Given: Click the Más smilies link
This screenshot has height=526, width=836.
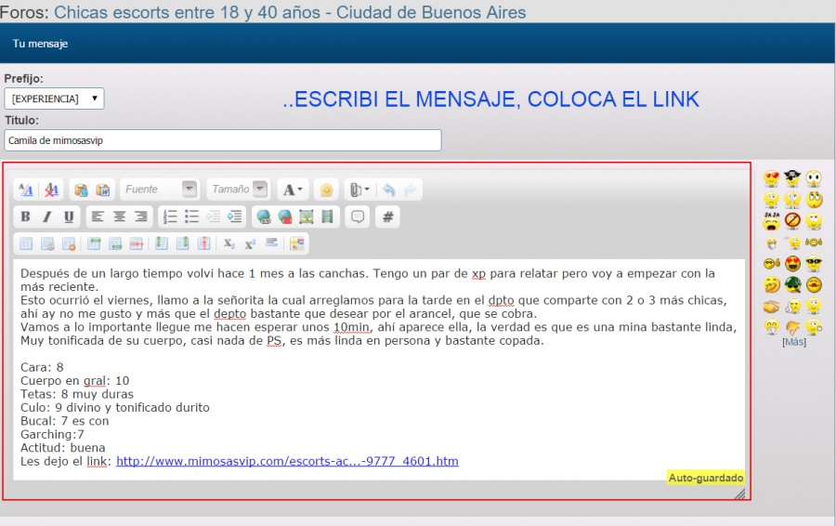Looking at the screenshot, I should tap(793, 342).
